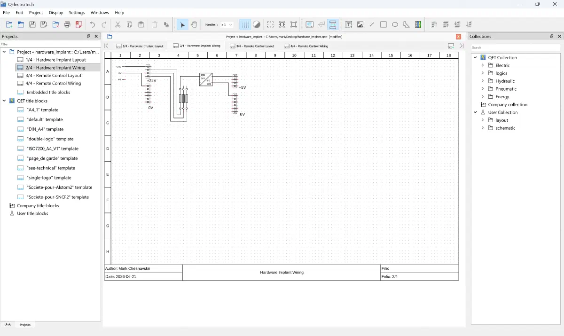Viewport: 564px width, 336px height.
Task: Open the Project menu
Action: (36, 13)
